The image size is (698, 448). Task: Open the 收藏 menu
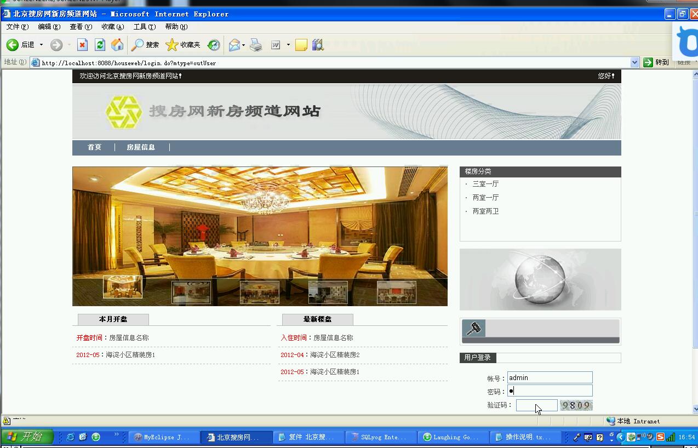[112, 27]
